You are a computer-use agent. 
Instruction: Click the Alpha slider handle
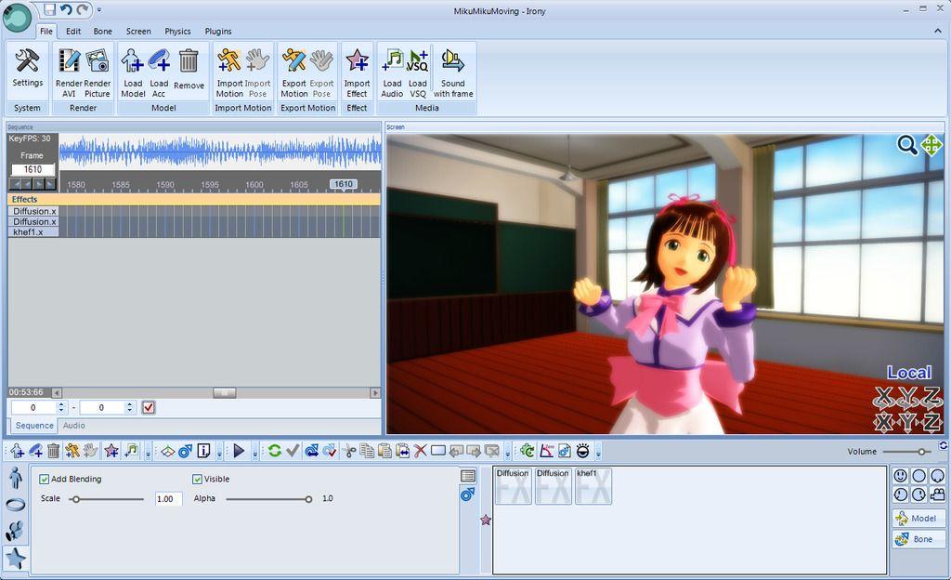(x=308, y=499)
